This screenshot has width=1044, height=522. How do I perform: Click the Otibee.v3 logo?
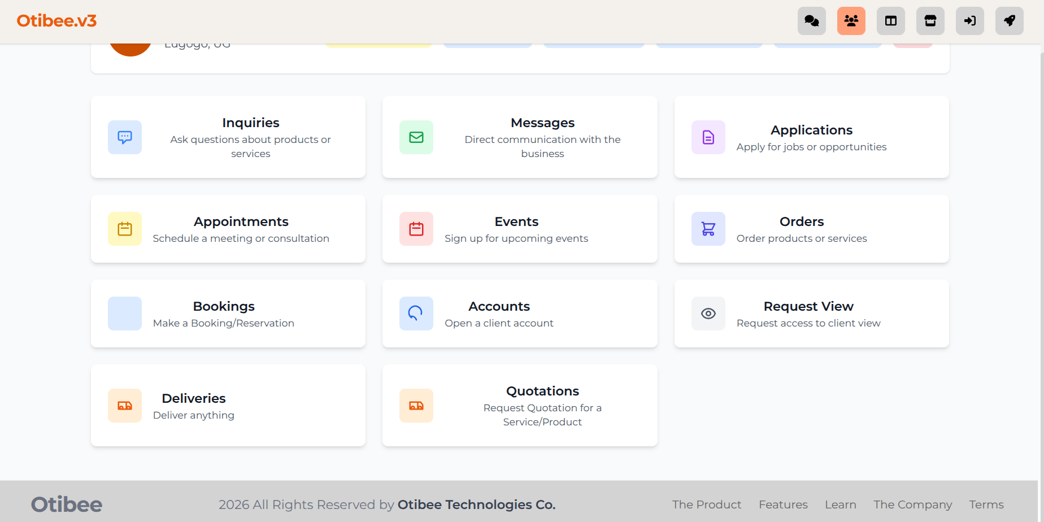coord(56,21)
